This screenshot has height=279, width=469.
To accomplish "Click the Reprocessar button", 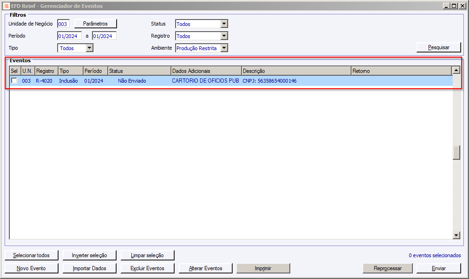I will point(388,268).
